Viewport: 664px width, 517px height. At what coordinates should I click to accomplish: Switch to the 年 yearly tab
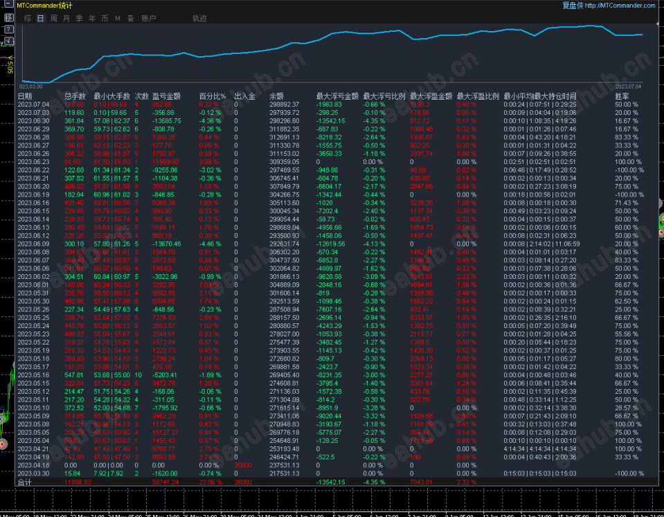tap(92, 18)
